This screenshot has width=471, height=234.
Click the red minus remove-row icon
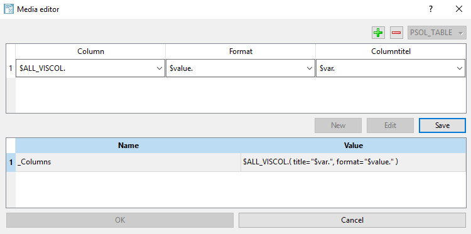click(396, 33)
